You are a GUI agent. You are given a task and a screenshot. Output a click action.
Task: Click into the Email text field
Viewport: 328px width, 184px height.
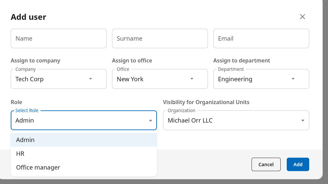(x=261, y=39)
